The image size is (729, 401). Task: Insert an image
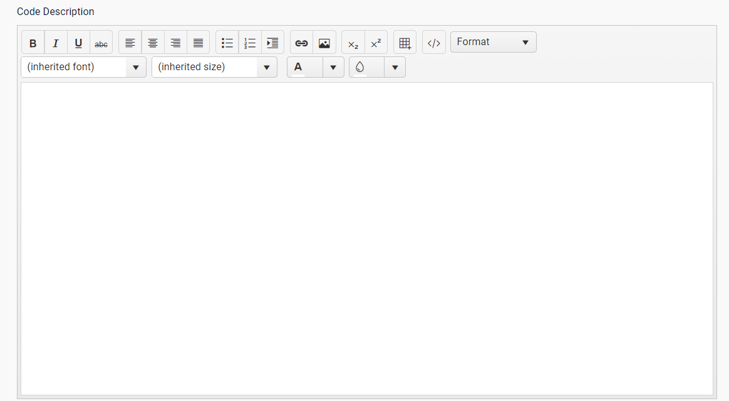click(x=324, y=43)
